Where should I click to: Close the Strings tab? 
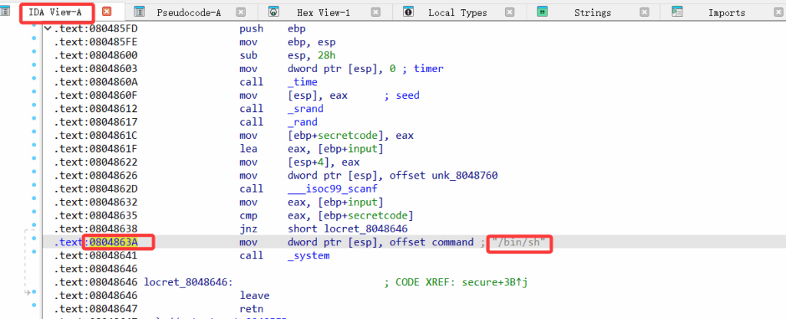pos(644,12)
